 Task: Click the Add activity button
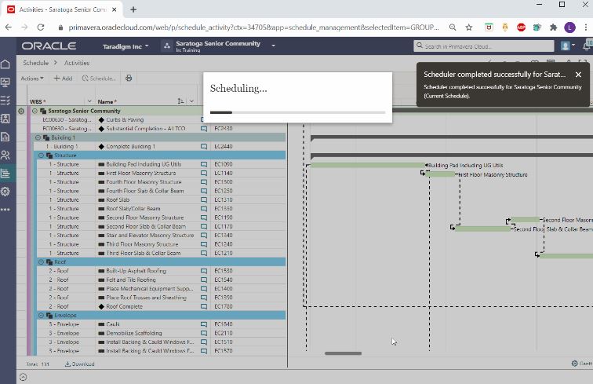[x=63, y=79]
